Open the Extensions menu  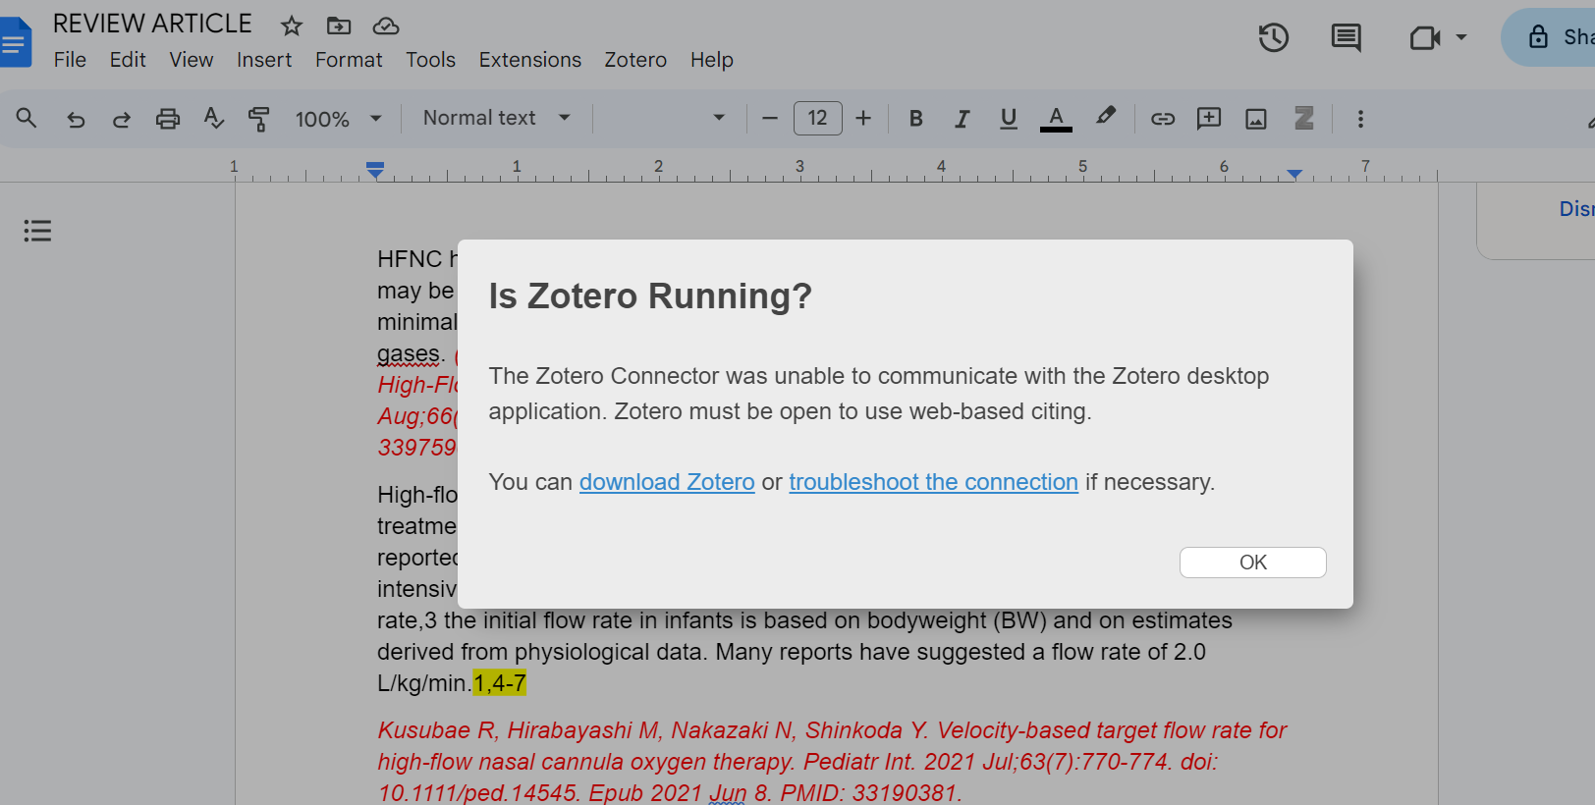point(530,60)
